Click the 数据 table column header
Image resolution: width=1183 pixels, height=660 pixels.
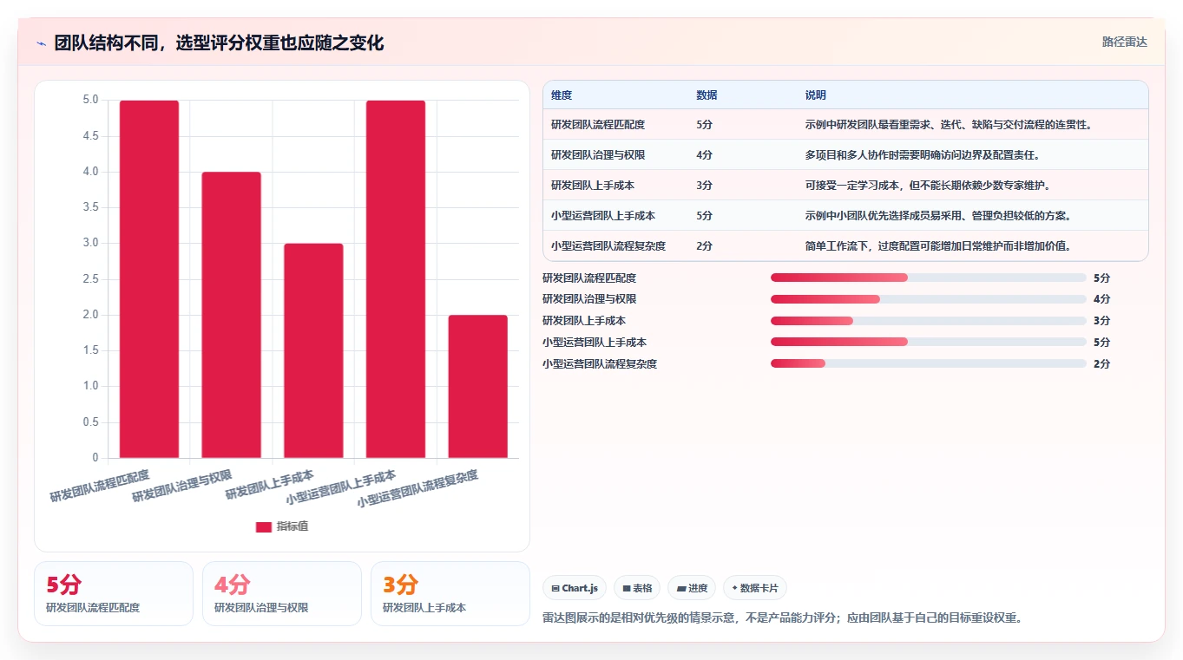(x=707, y=95)
